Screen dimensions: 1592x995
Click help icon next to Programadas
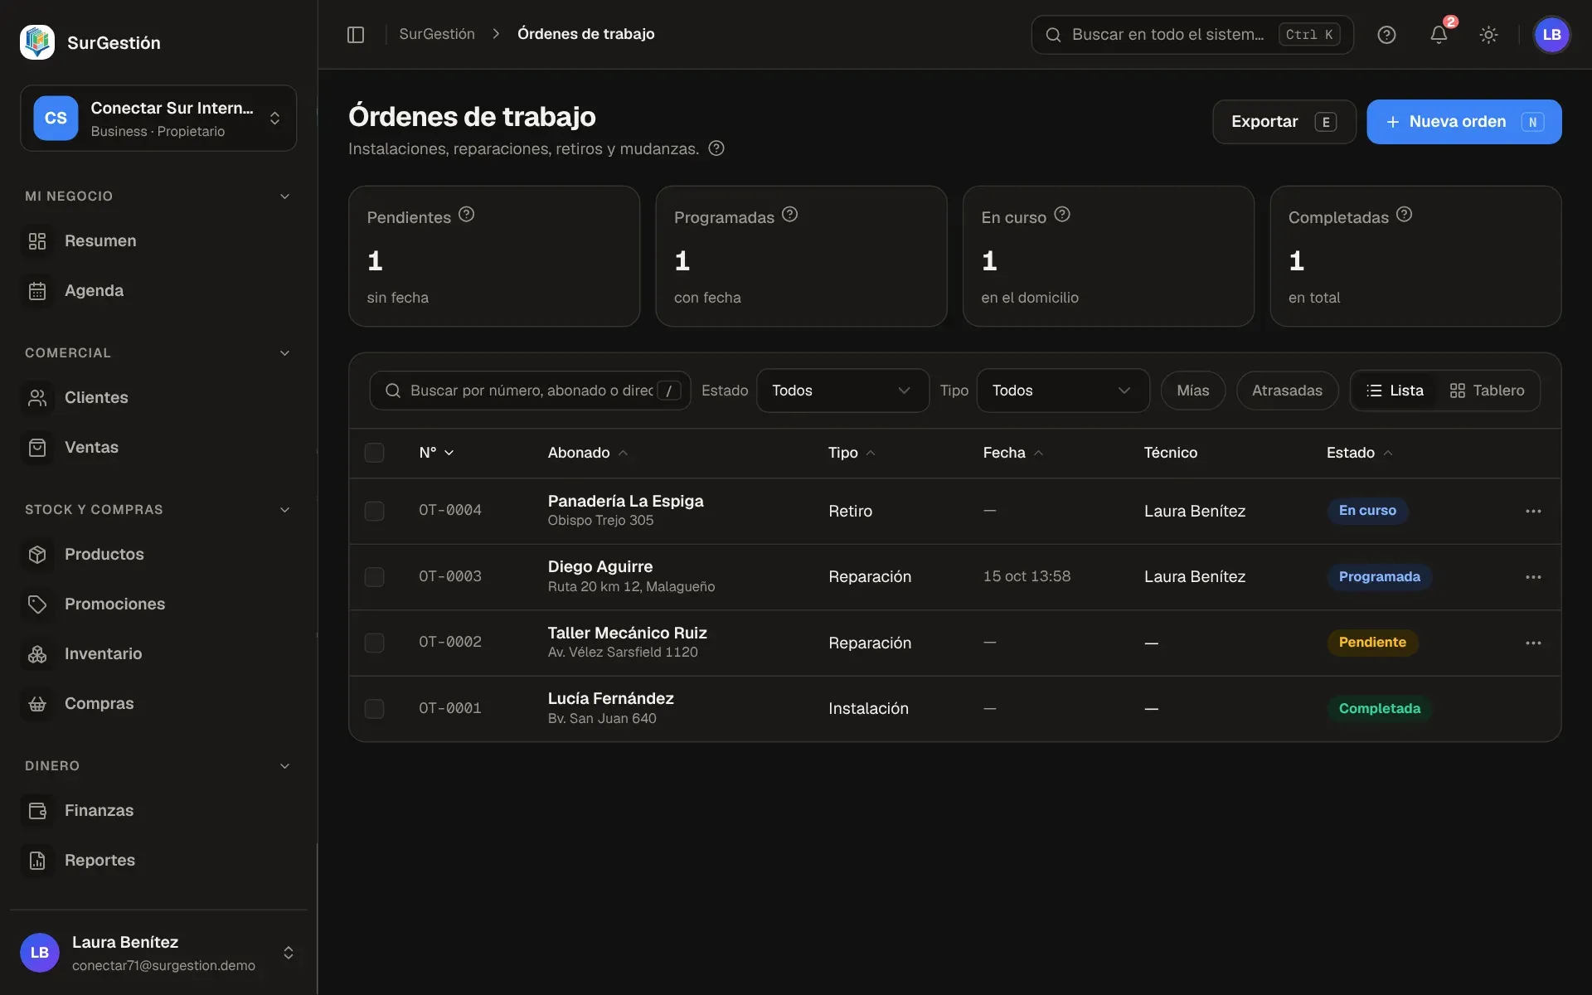coord(790,214)
